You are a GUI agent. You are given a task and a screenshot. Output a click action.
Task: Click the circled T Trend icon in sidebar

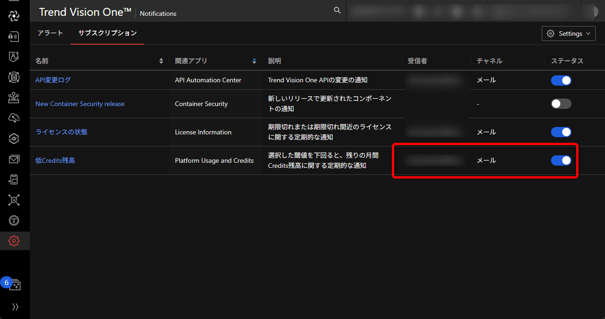pos(14,220)
